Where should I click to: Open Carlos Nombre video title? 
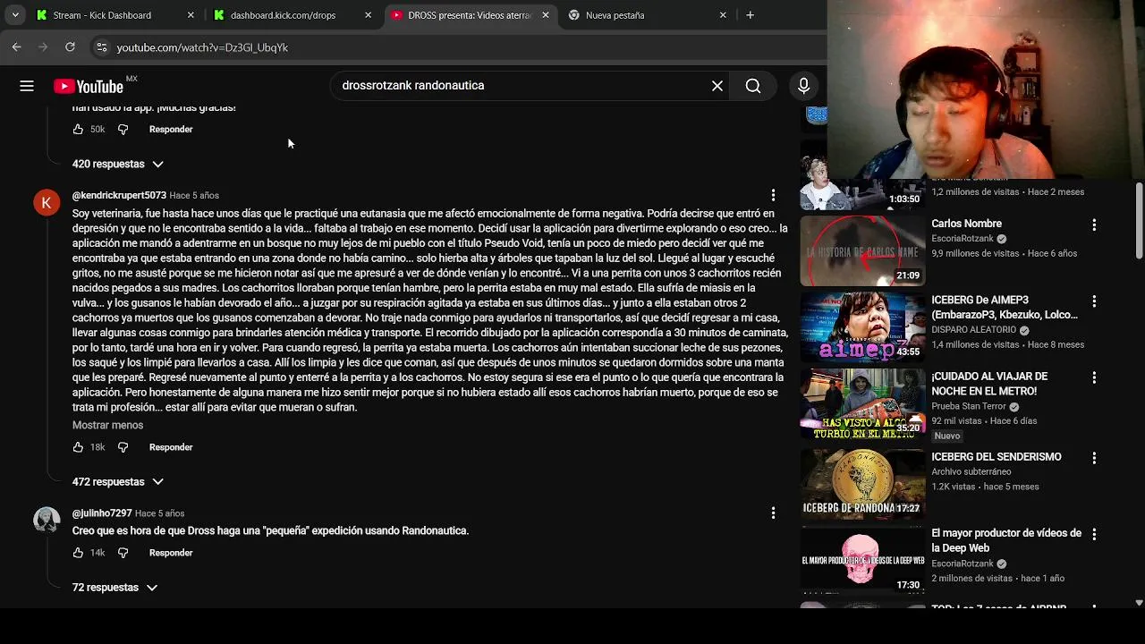point(966,224)
